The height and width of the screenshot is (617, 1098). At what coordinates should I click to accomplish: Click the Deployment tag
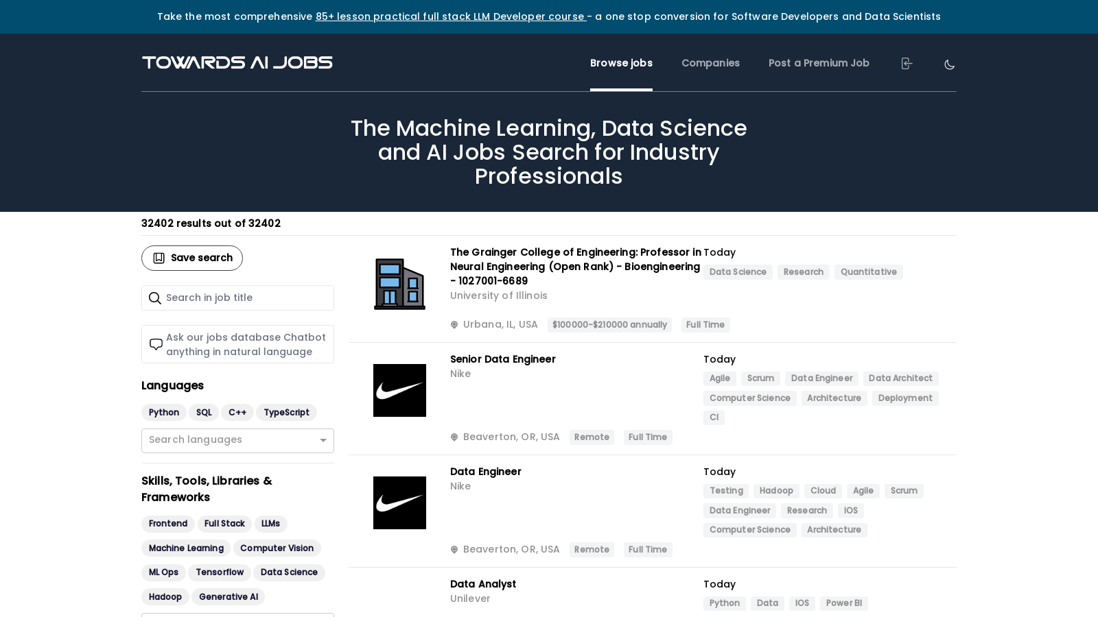pyautogui.click(x=905, y=398)
